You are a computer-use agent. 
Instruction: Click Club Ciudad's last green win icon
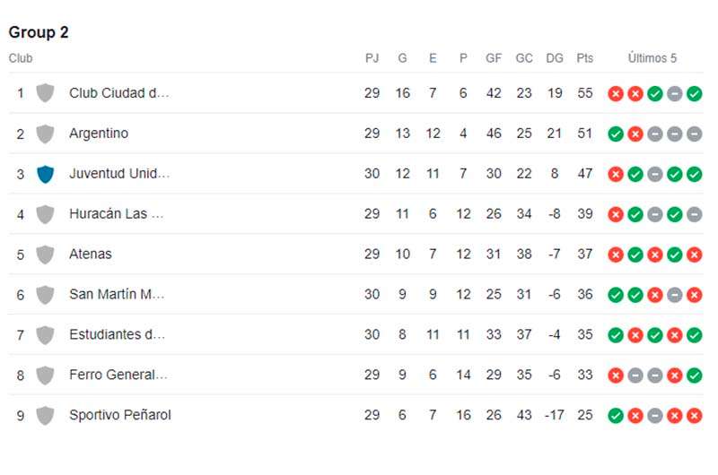pyautogui.click(x=694, y=94)
